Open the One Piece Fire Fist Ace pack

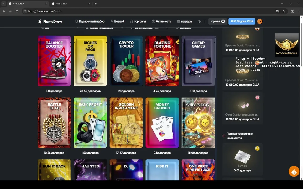[198, 170]
